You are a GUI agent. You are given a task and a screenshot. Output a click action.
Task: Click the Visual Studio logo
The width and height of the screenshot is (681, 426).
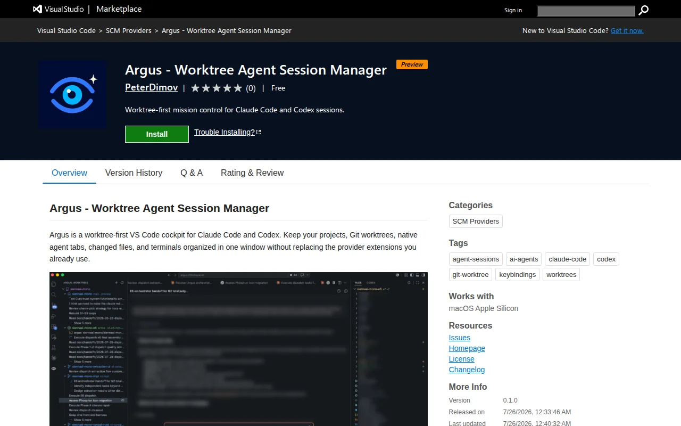pos(58,9)
